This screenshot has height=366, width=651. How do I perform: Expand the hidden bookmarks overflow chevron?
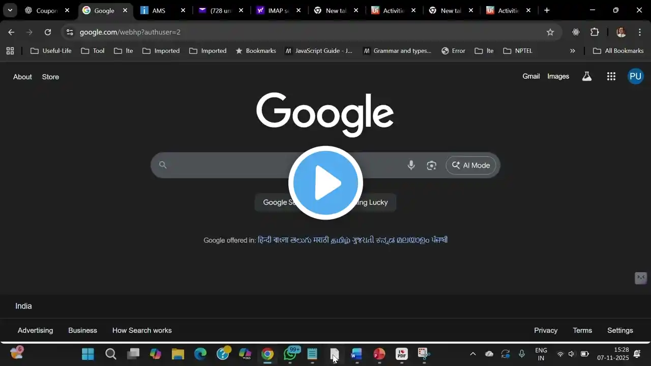573,51
